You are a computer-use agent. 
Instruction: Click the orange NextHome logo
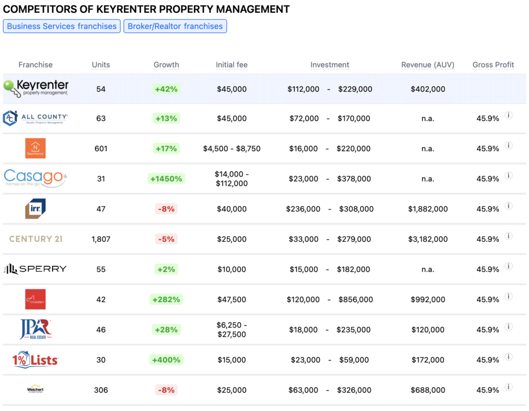36,148
